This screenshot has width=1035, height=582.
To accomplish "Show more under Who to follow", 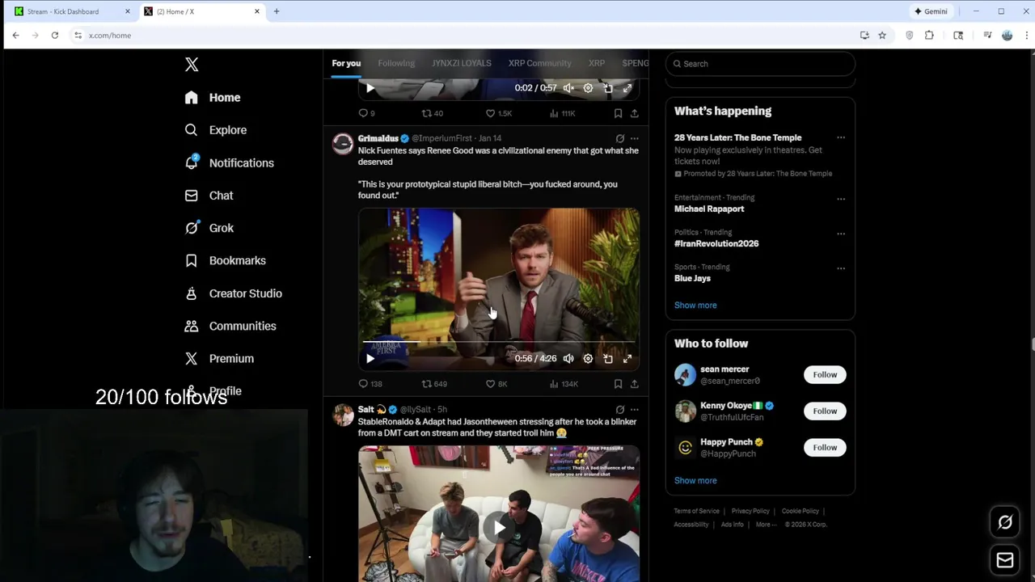I will [x=695, y=481].
